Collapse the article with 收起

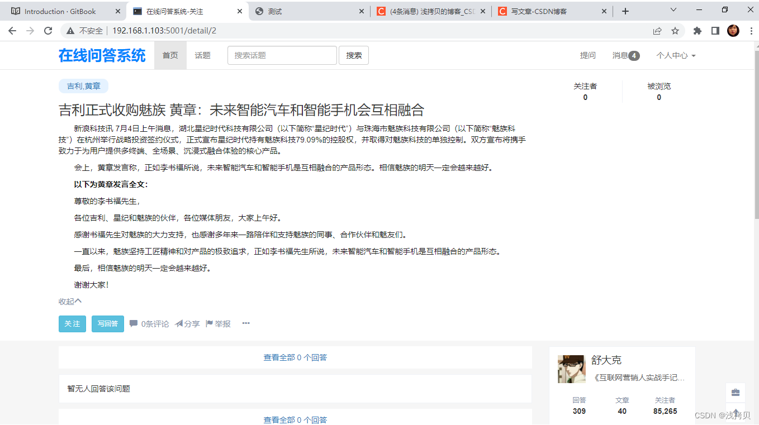pyautogui.click(x=70, y=302)
